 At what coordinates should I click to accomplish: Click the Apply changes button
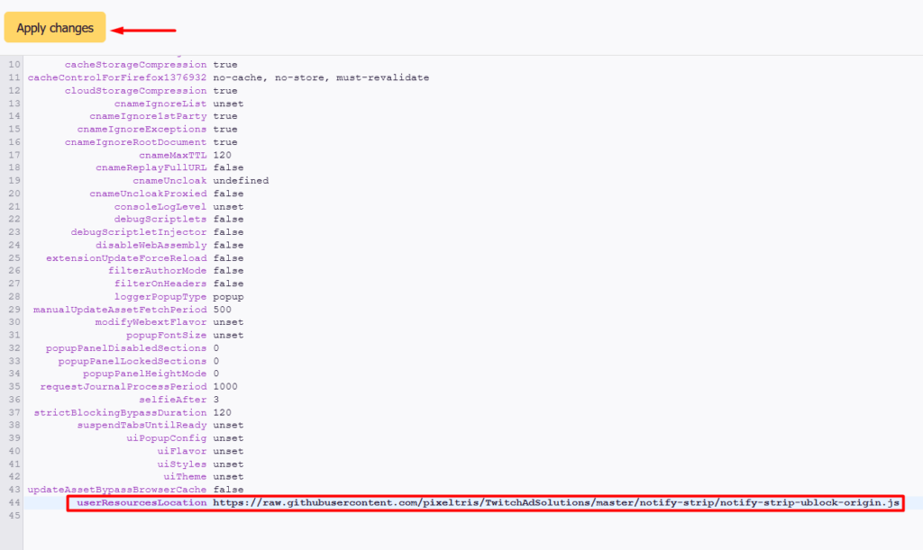click(55, 28)
